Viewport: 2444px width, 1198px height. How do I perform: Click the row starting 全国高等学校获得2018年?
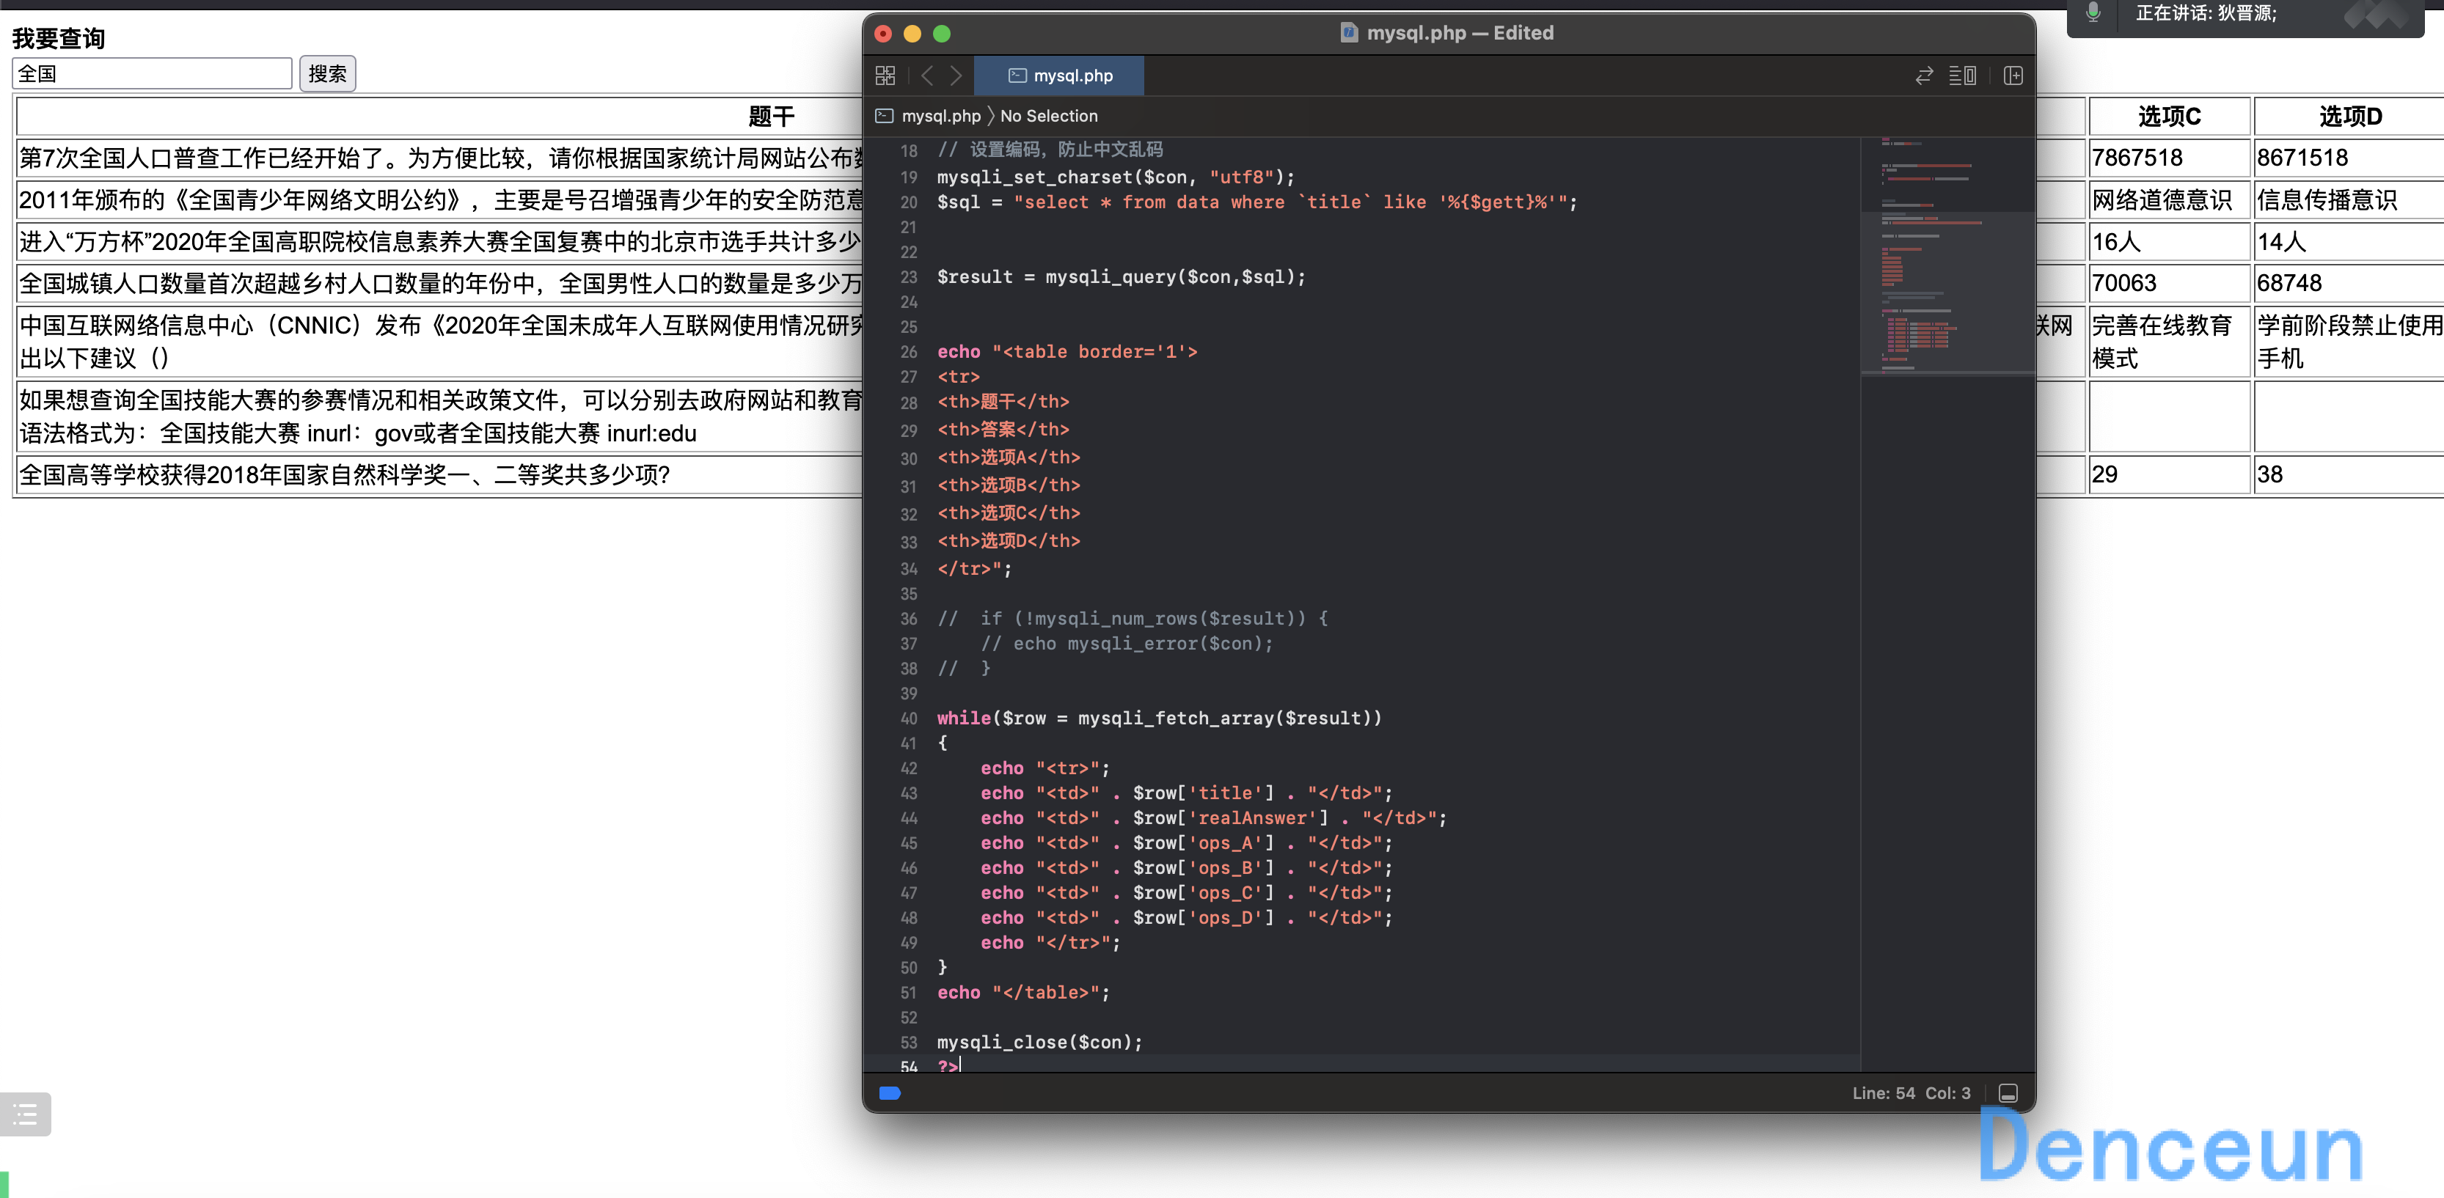coord(440,474)
